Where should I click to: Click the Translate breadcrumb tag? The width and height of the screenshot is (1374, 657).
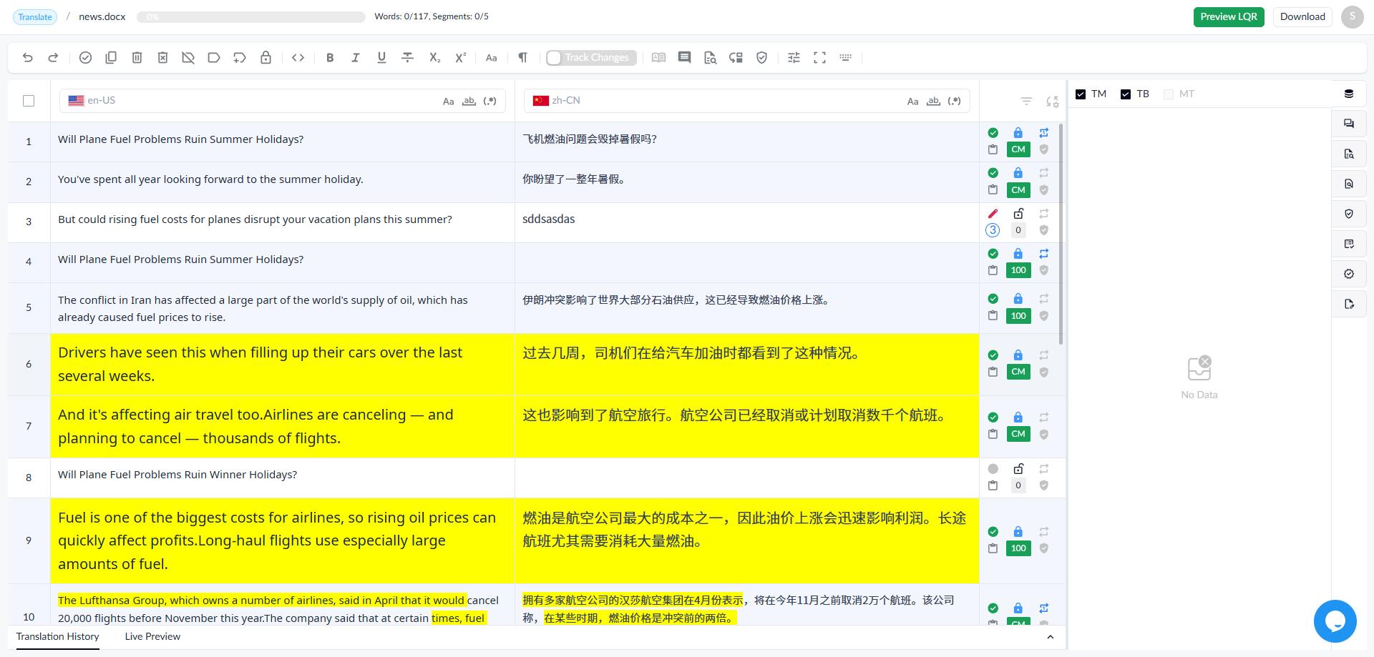(35, 17)
